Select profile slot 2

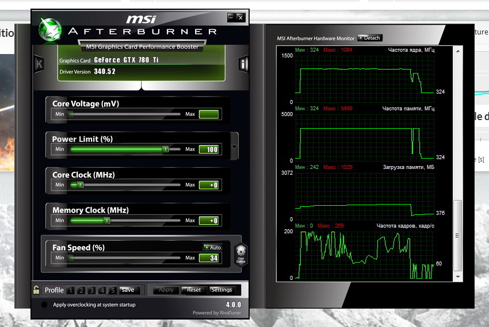pos(81,290)
